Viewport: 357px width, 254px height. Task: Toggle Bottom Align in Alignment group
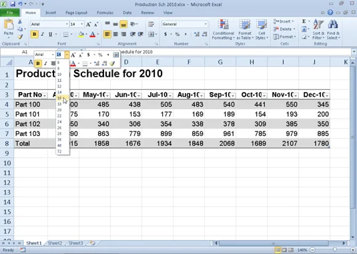coord(123,24)
